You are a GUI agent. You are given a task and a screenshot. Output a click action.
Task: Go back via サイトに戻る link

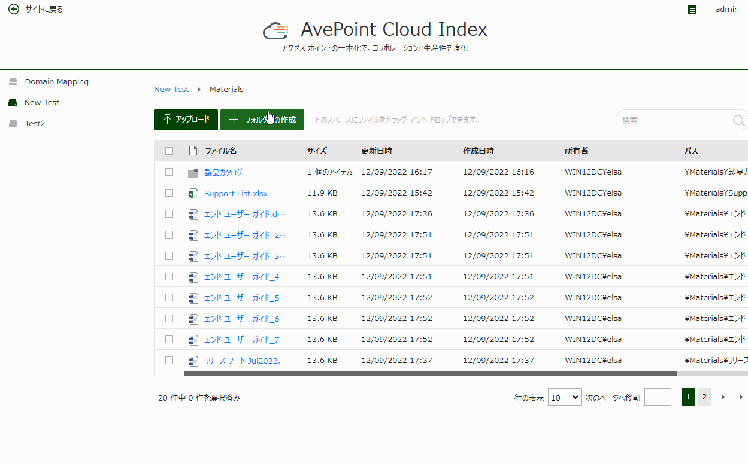point(44,9)
